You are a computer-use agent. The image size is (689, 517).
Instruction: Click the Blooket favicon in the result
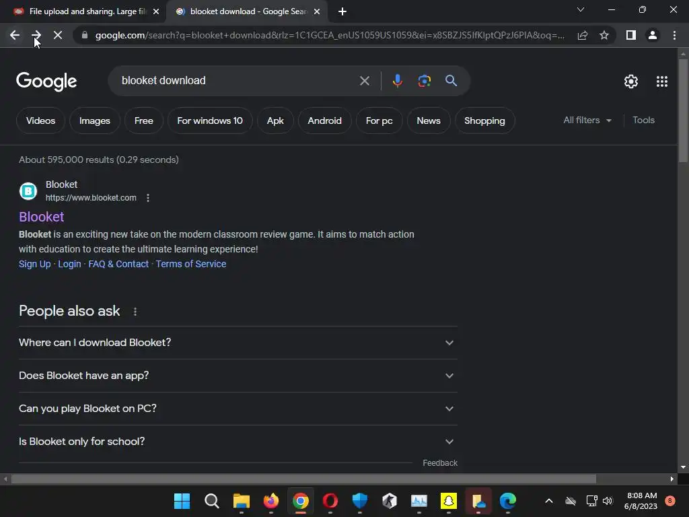[28, 191]
